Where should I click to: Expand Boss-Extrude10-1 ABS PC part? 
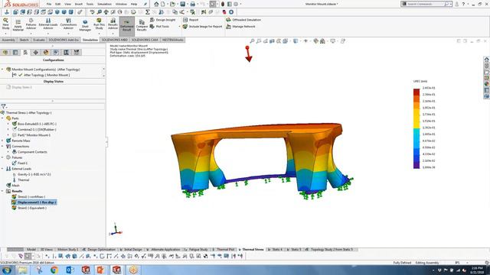8,124
